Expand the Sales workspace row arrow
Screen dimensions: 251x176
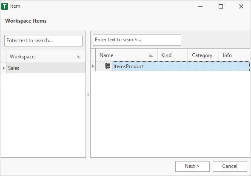click(x=4, y=68)
